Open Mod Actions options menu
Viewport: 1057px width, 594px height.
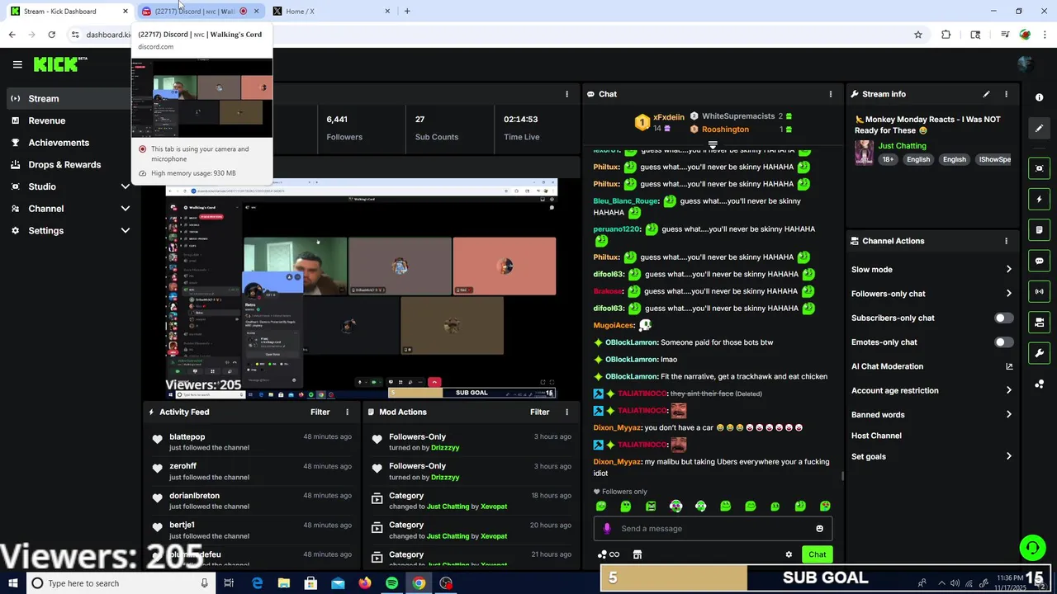[x=566, y=412]
